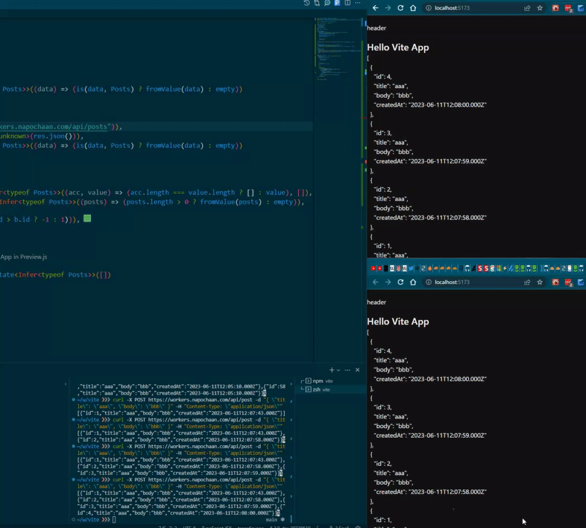The image size is (586, 528).
Task: View site information icon in lower browser
Action: 429,282
